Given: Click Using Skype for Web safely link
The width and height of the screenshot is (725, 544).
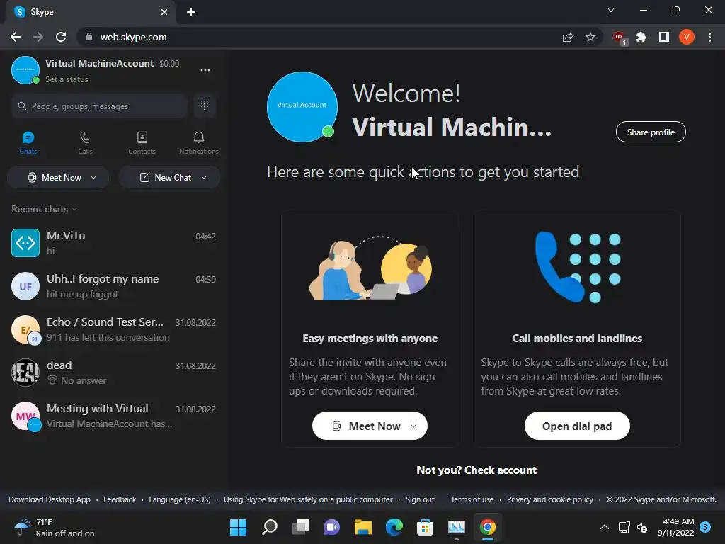Looking at the screenshot, I should click(308, 499).
